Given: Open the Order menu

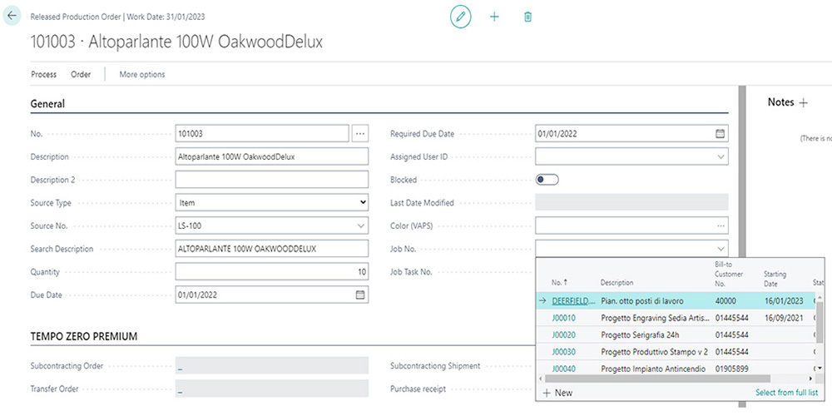Looking at the screenshot, I should point(81,74).
